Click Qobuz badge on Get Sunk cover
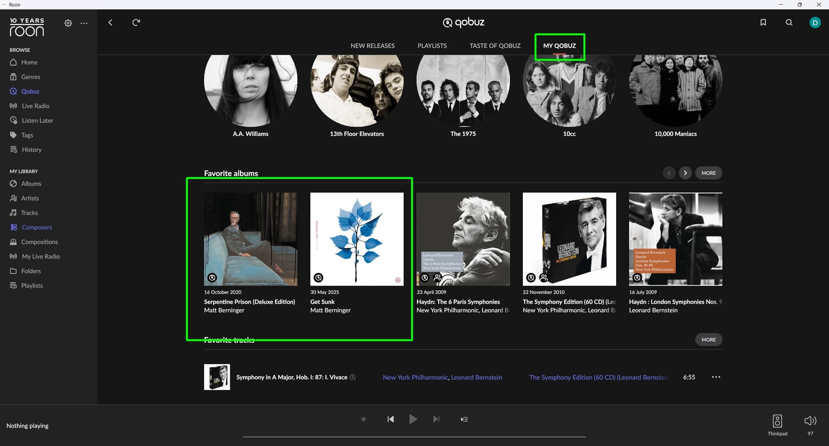 (x=318, y=278)
